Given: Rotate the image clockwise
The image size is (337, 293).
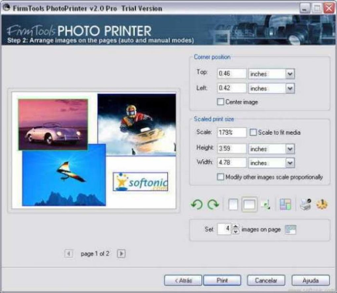Looking at the screenshot, I should click(214, 204).
